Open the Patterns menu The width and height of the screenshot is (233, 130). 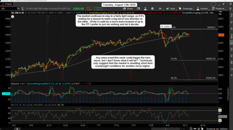point(218,9)
